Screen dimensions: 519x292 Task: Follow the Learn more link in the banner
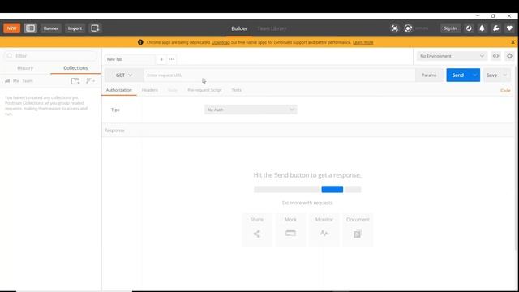click(x=363, y=42)
